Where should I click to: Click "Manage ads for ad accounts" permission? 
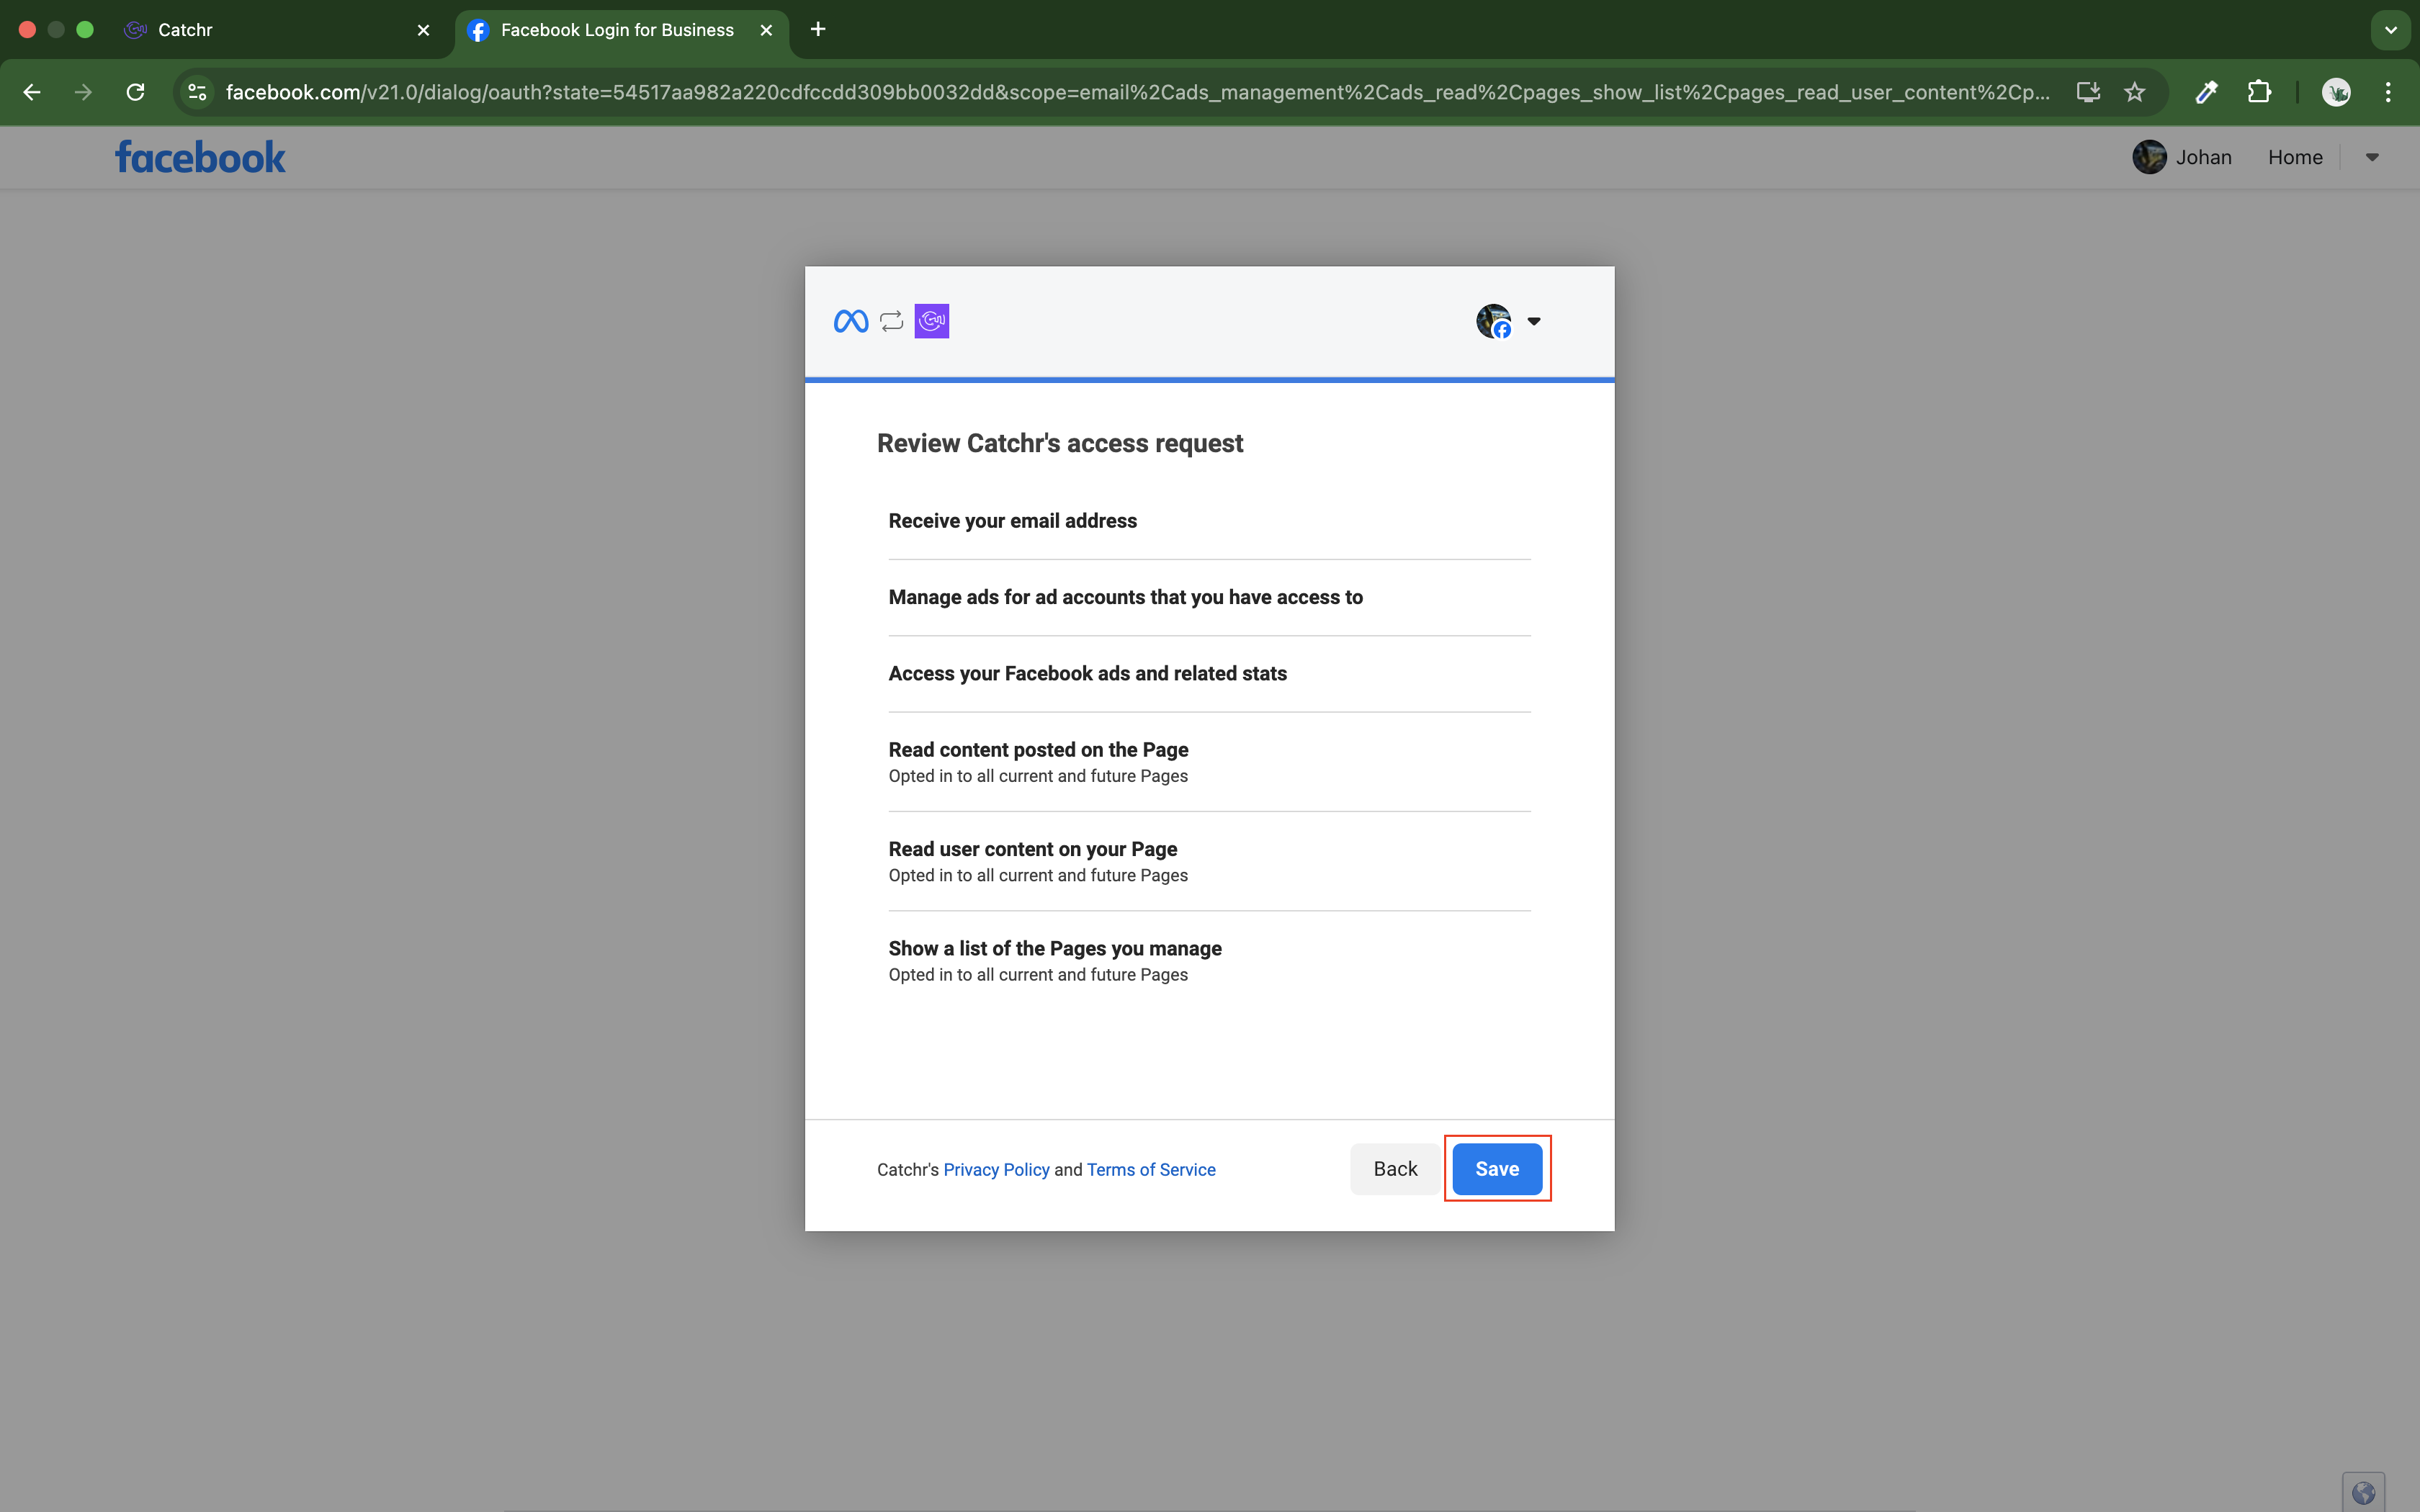tap(1125, 597)
